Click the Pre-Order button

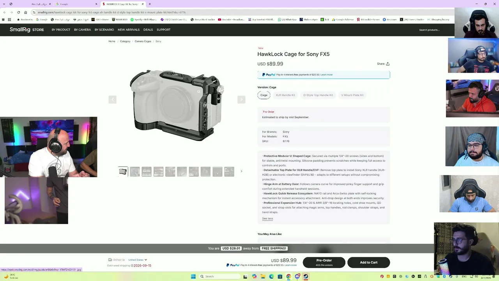coord(324,262)
